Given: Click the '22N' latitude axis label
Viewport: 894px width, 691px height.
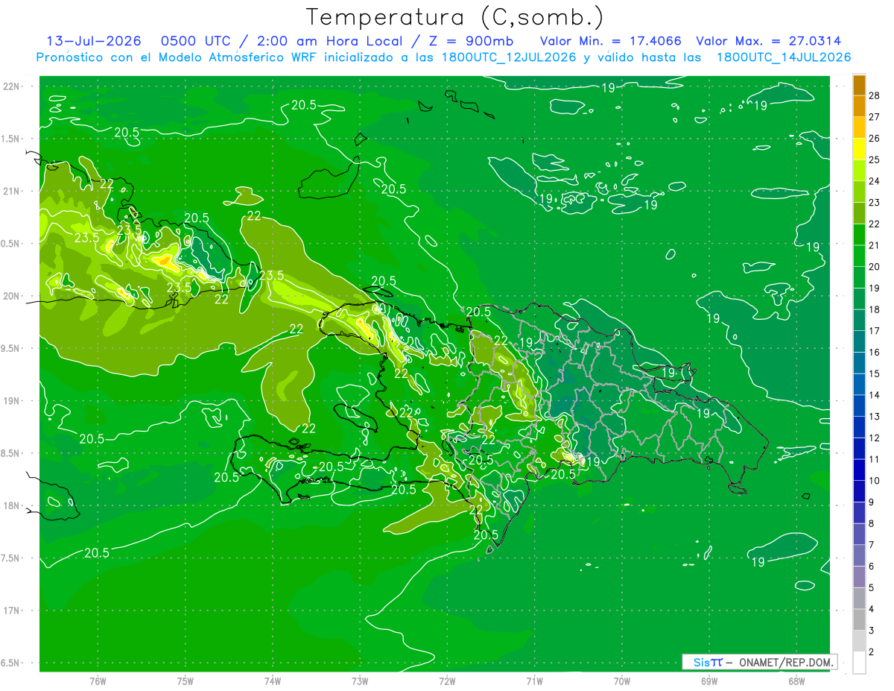Looking at the screenshot, I should click(x=11, y=86).
